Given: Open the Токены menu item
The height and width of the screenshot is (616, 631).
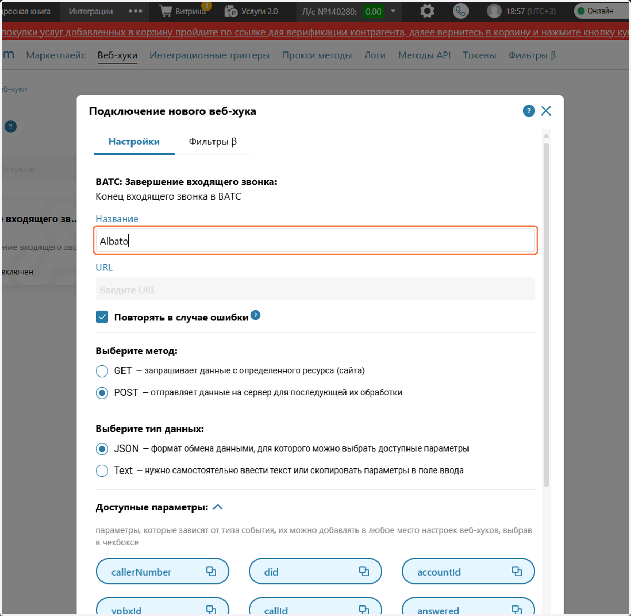Looking at the screenshot, I should 480,55.
